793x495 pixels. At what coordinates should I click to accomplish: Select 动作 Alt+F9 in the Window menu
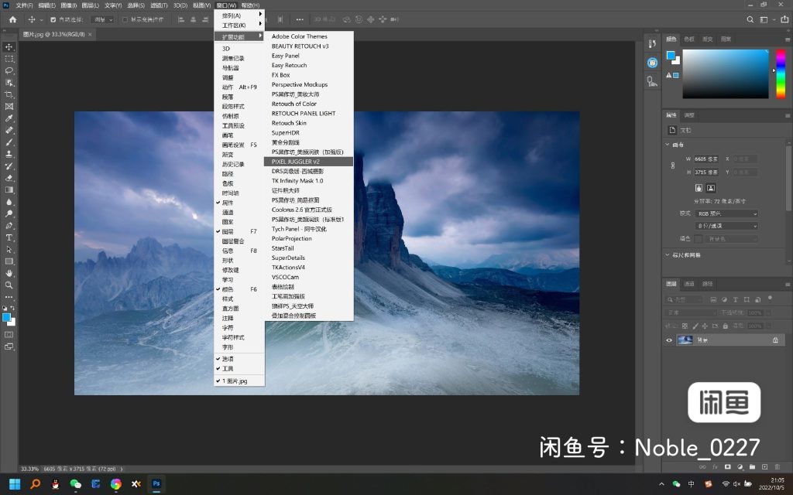point(239,87)
